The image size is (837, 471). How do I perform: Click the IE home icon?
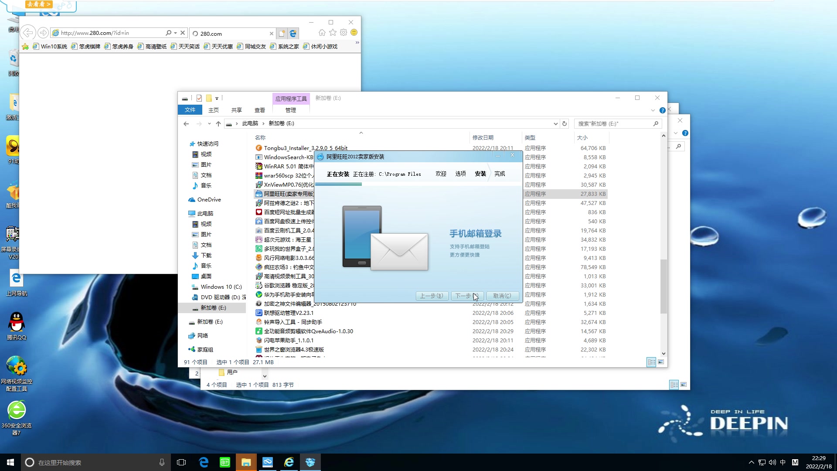[322, 33]
